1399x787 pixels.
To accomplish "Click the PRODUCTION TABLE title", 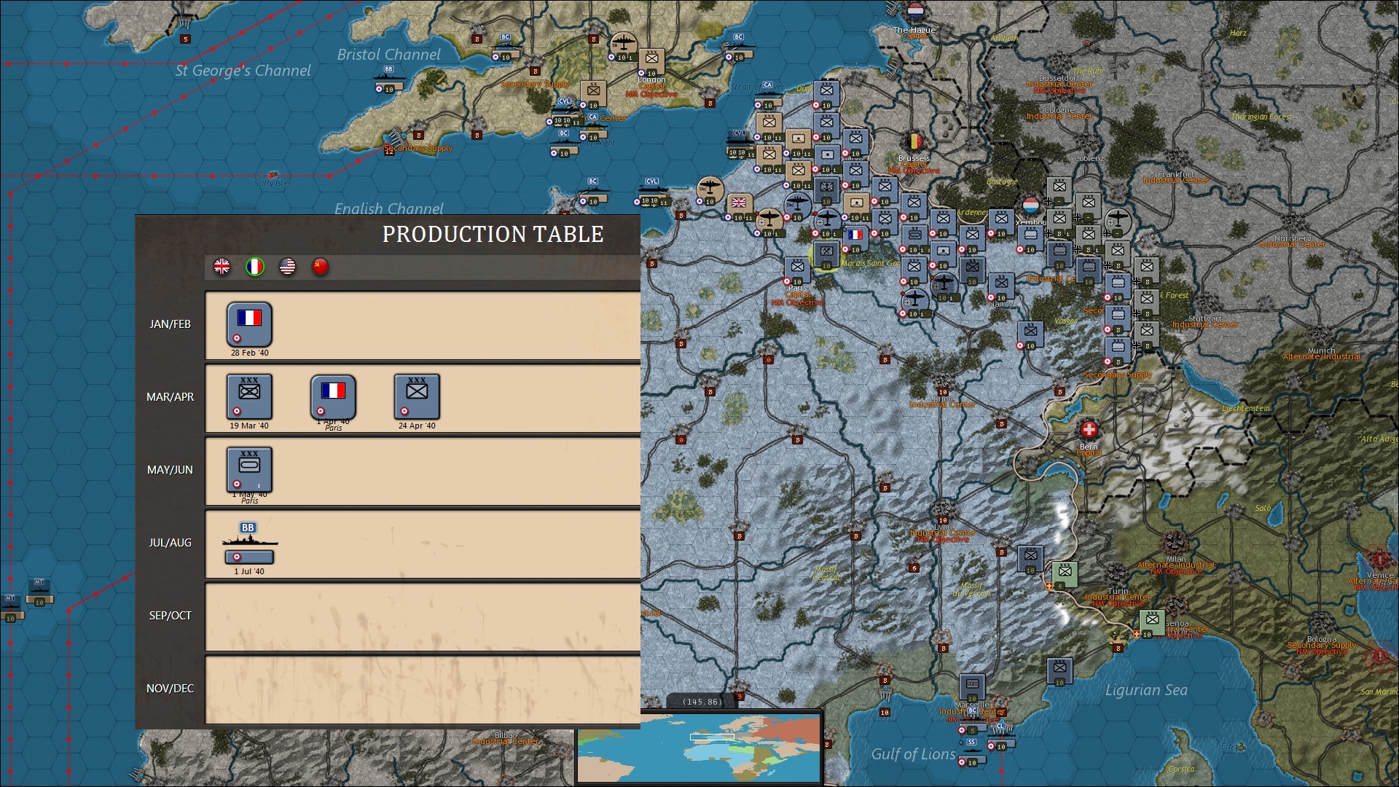I will pyautogui.click(x=493, y=234).
